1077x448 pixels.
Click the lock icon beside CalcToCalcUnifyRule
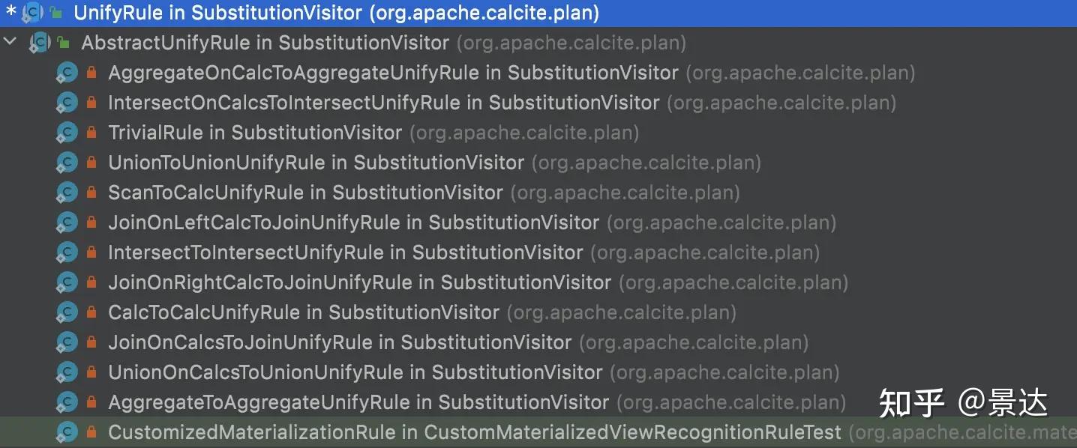[91, 312]
